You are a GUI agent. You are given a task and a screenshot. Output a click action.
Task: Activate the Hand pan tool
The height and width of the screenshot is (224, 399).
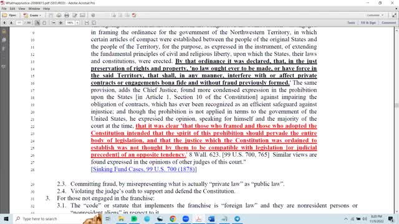[x=44, y=23]
